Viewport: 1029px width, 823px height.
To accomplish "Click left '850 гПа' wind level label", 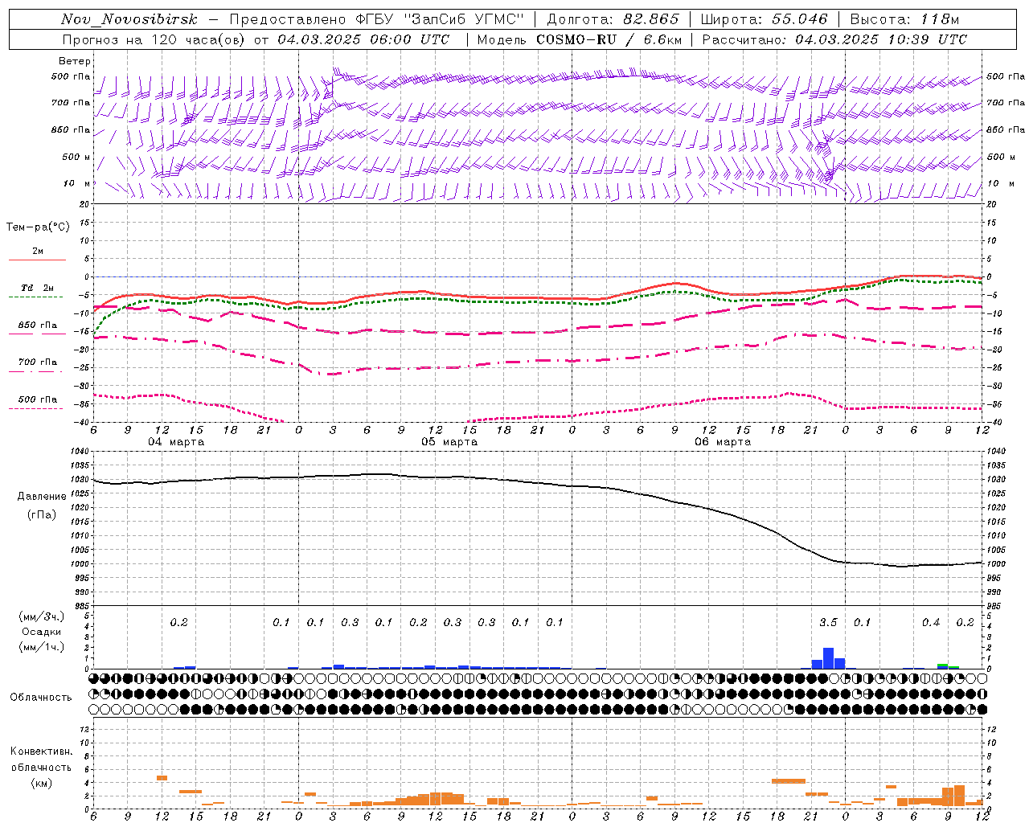I will point(71,129).
